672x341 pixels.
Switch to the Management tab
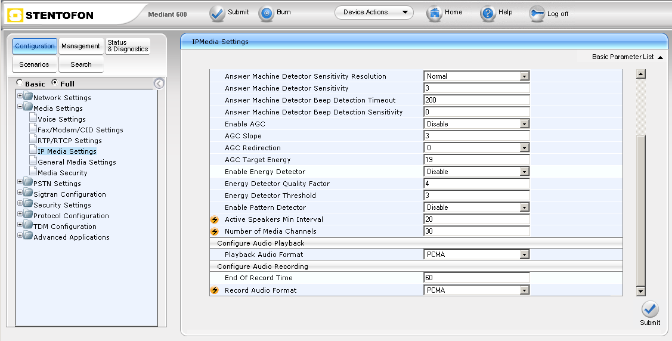tap(80, 46)
